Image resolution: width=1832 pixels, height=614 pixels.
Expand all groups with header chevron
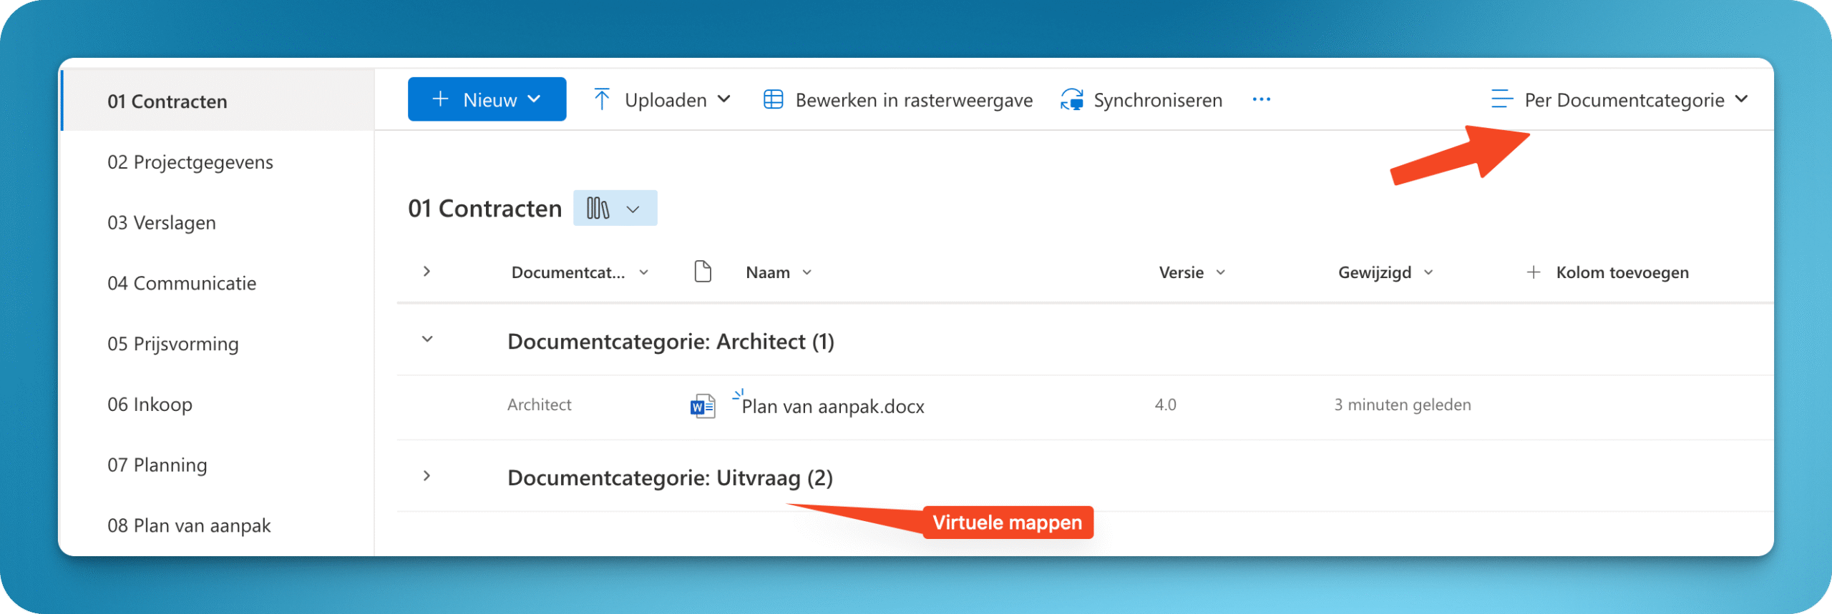coord(427,272)
